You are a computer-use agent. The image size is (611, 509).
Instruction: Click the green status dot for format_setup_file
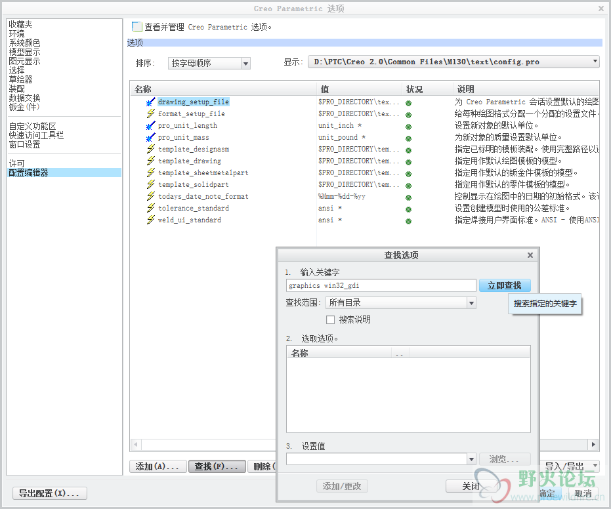408,115
